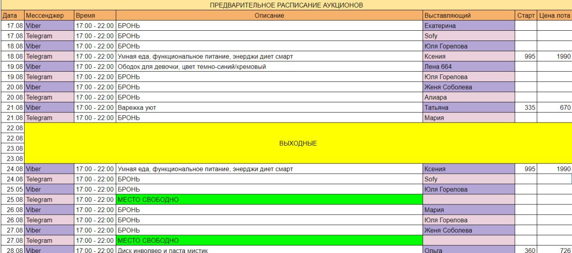
Task: Click Женя Соболева in the 27.08 row
Action: tap(469, 231)
